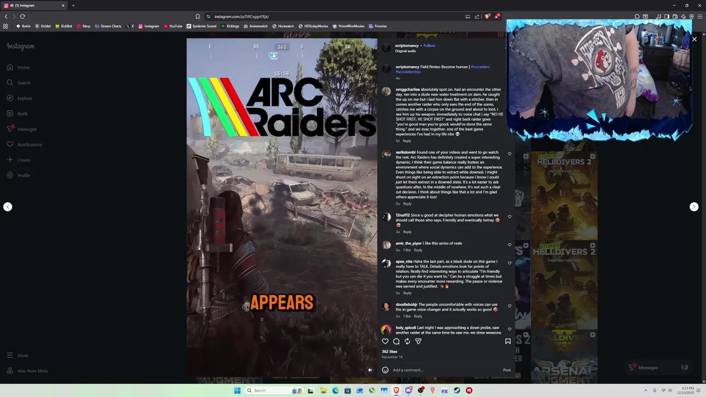
Task: Like doodlebobjr's comment
Action: 510,306
